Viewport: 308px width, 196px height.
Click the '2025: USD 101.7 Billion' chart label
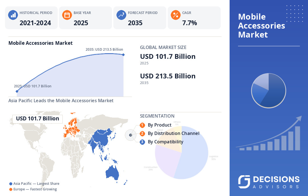click(32, 86)
